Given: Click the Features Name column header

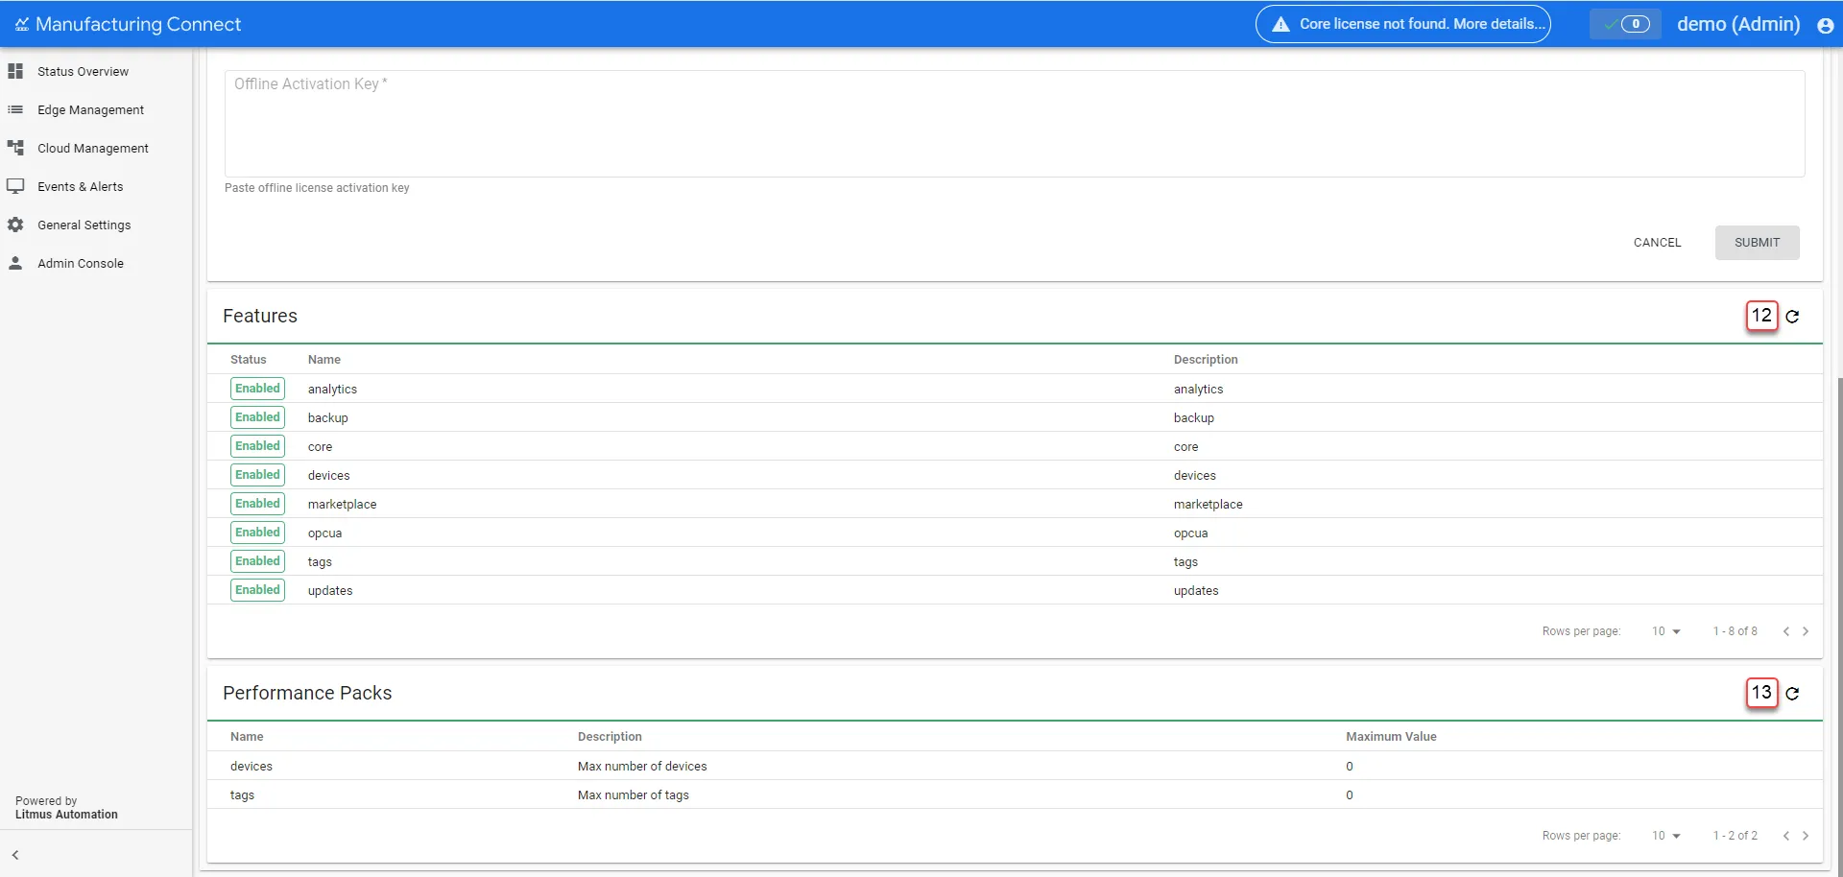Looking at the screenshot, I should click(x=324, y=360).
